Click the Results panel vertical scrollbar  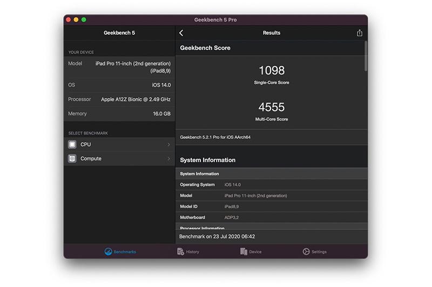tap(366, 57)
